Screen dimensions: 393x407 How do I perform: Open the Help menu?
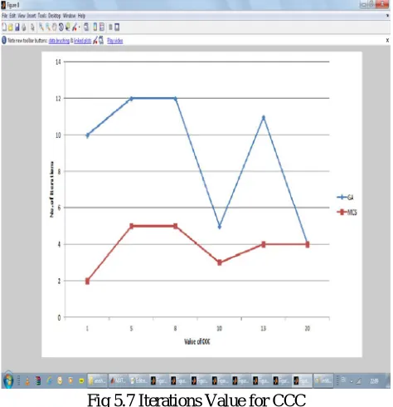[x=81, y=16]
